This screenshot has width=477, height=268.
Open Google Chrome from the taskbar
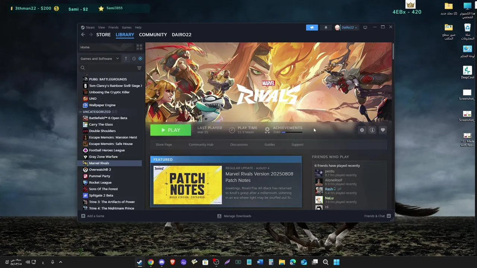tap(151, 262)
